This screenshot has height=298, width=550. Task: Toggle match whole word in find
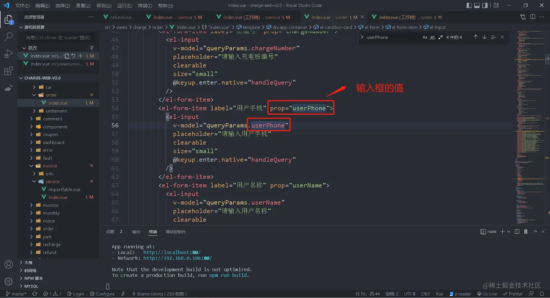[433, 37]
